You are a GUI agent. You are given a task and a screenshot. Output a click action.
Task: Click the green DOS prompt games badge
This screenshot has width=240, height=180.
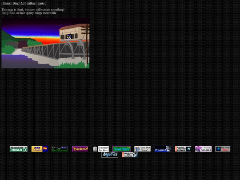pos(60,149)
